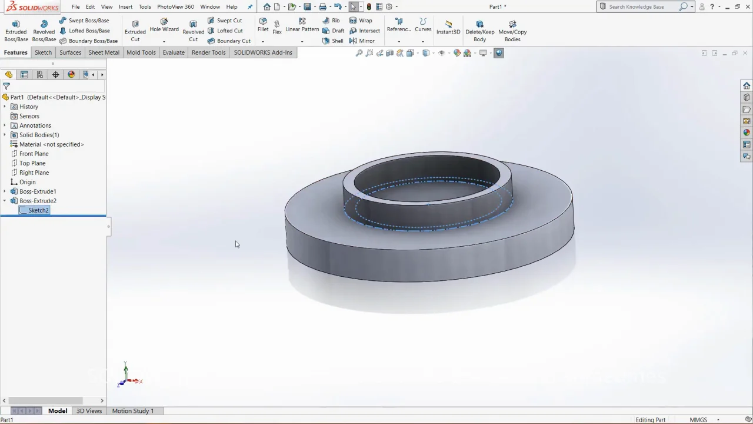Toggle the Instant3D mode
753x424 pixels.
point(448,27)
